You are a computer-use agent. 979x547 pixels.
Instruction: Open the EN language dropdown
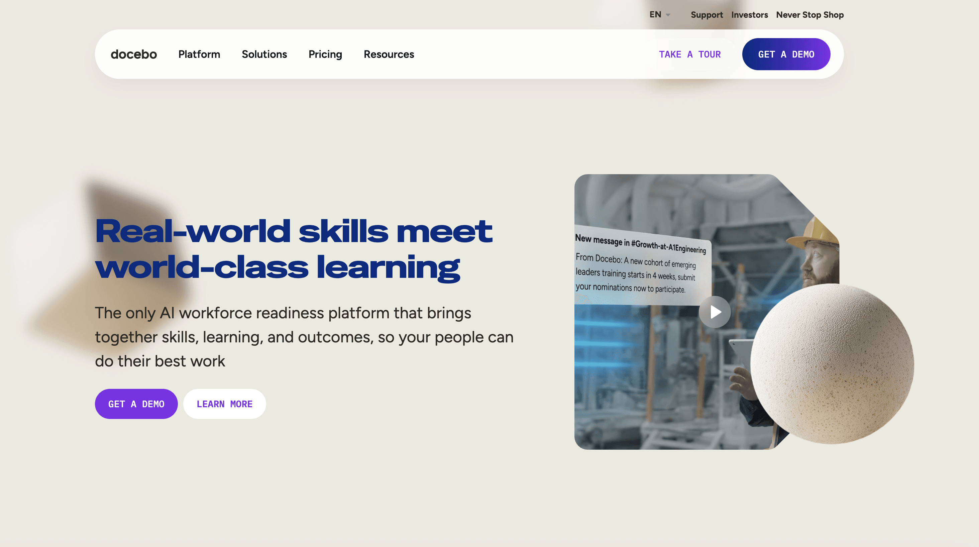[x=659, y=14]
